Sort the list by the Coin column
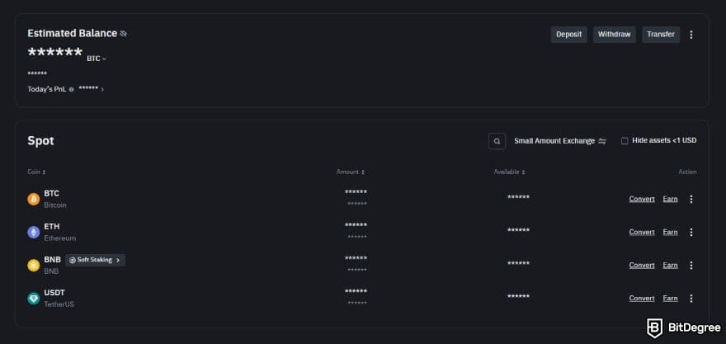726x344 pixels. 36,172
